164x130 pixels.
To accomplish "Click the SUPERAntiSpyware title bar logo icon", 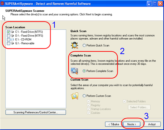I will click(x=2, y=3).
